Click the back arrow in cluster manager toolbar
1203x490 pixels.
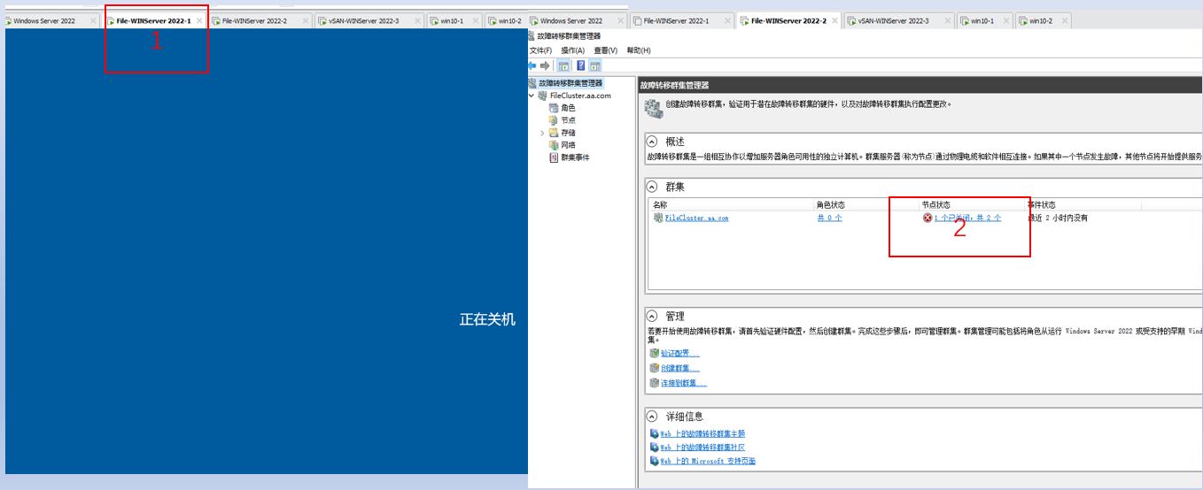[532, 65]
